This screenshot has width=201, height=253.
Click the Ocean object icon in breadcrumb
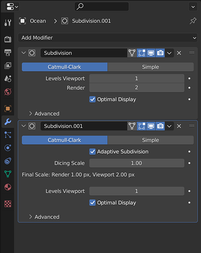pyautogui.click(x=22, y=21)
